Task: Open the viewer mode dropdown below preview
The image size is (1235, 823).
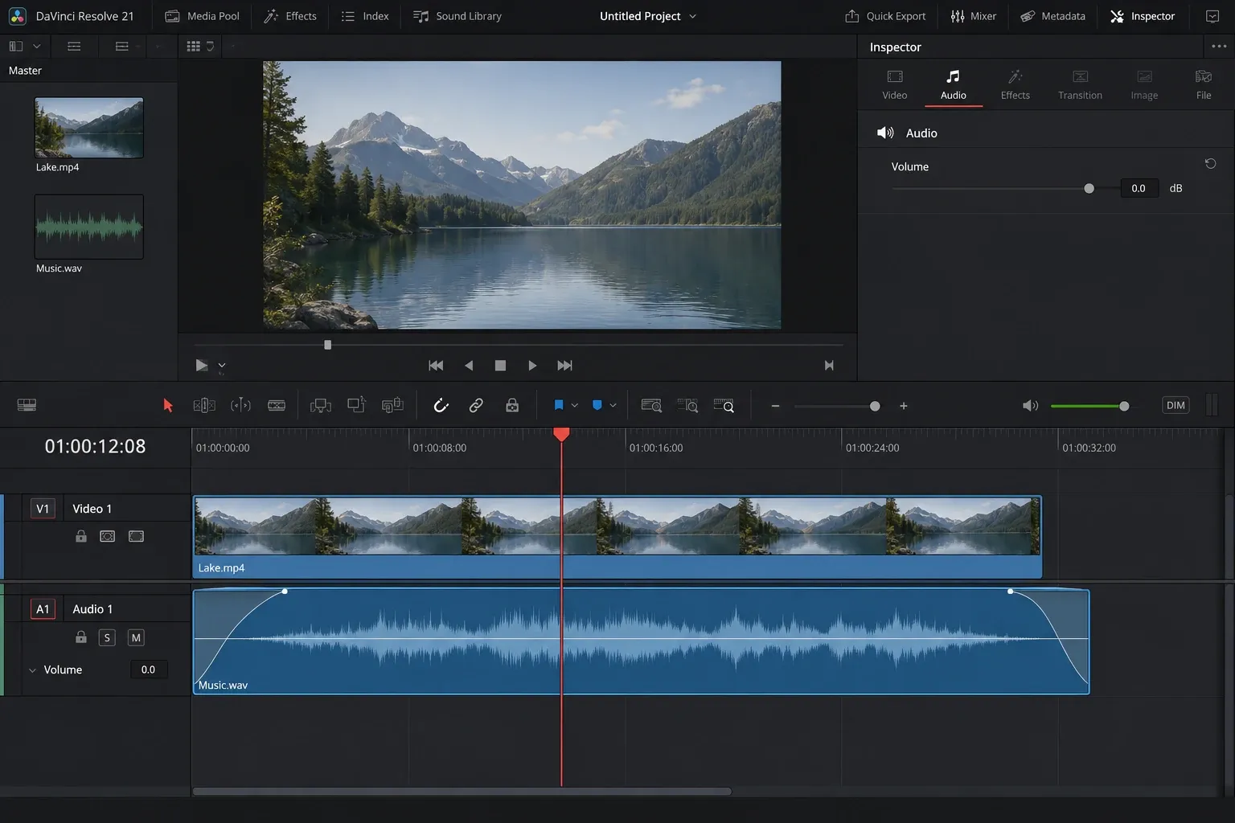Action: pos(222,366)
